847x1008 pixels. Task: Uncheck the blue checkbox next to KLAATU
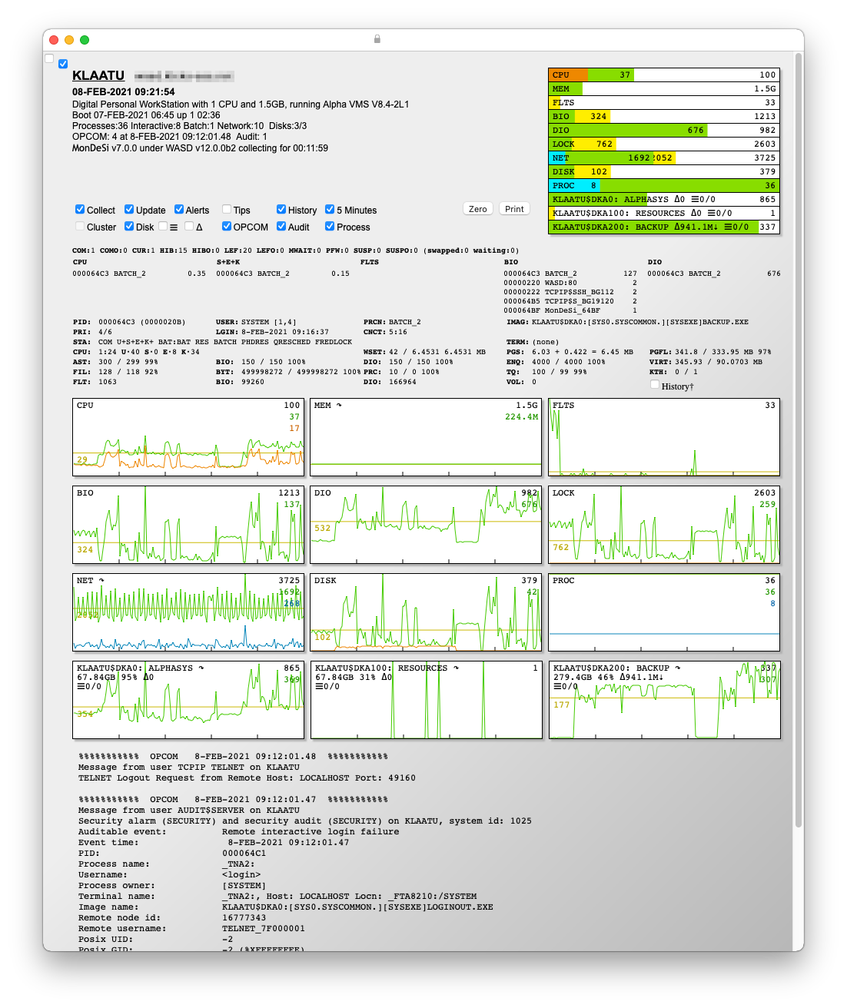(63, 64)
